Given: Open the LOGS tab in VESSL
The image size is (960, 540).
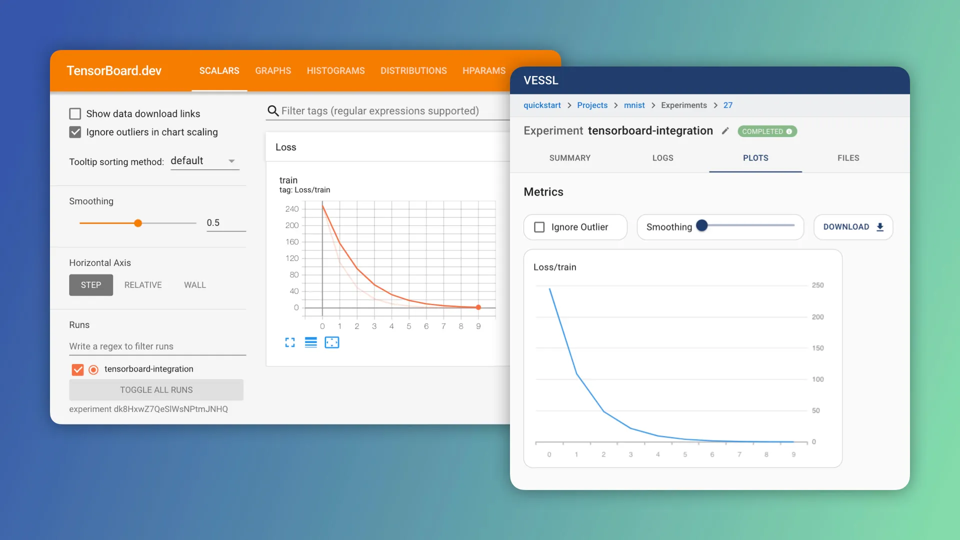Looking at the screenshot, I should [x=662, y=158].
